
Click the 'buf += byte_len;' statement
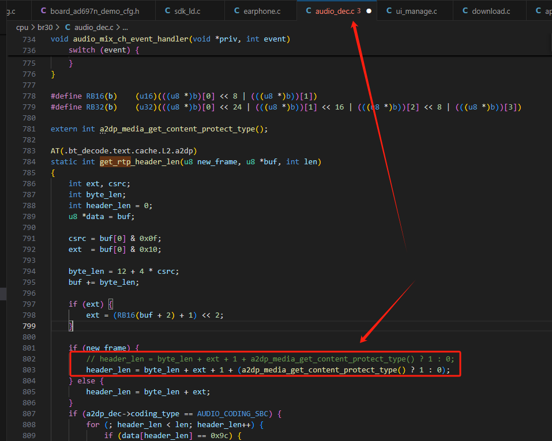pyautogui.click(x=104, y=282)
